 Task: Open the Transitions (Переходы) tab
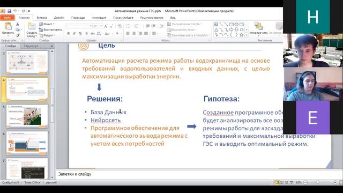point(78,18)
